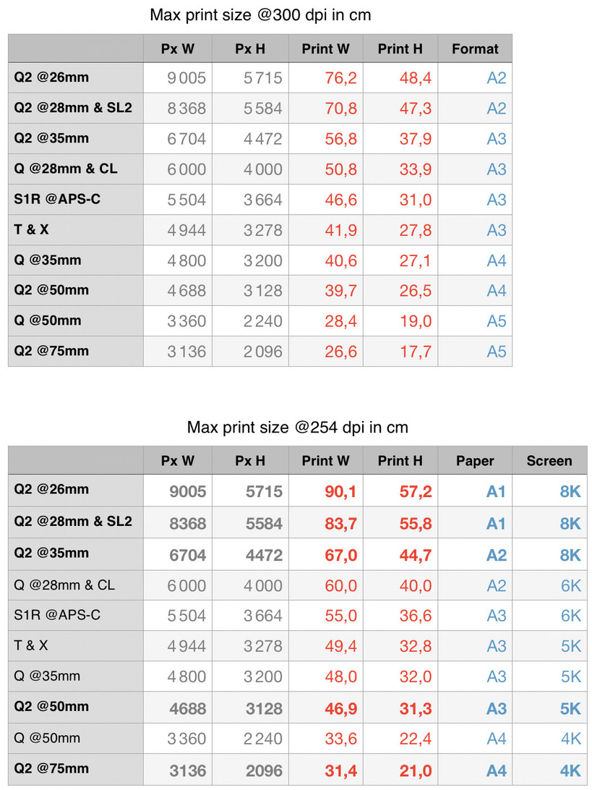The height and width of the screenshot is (790, 592).
Task: Select the Format column header
Action: [x=475, y=49]
